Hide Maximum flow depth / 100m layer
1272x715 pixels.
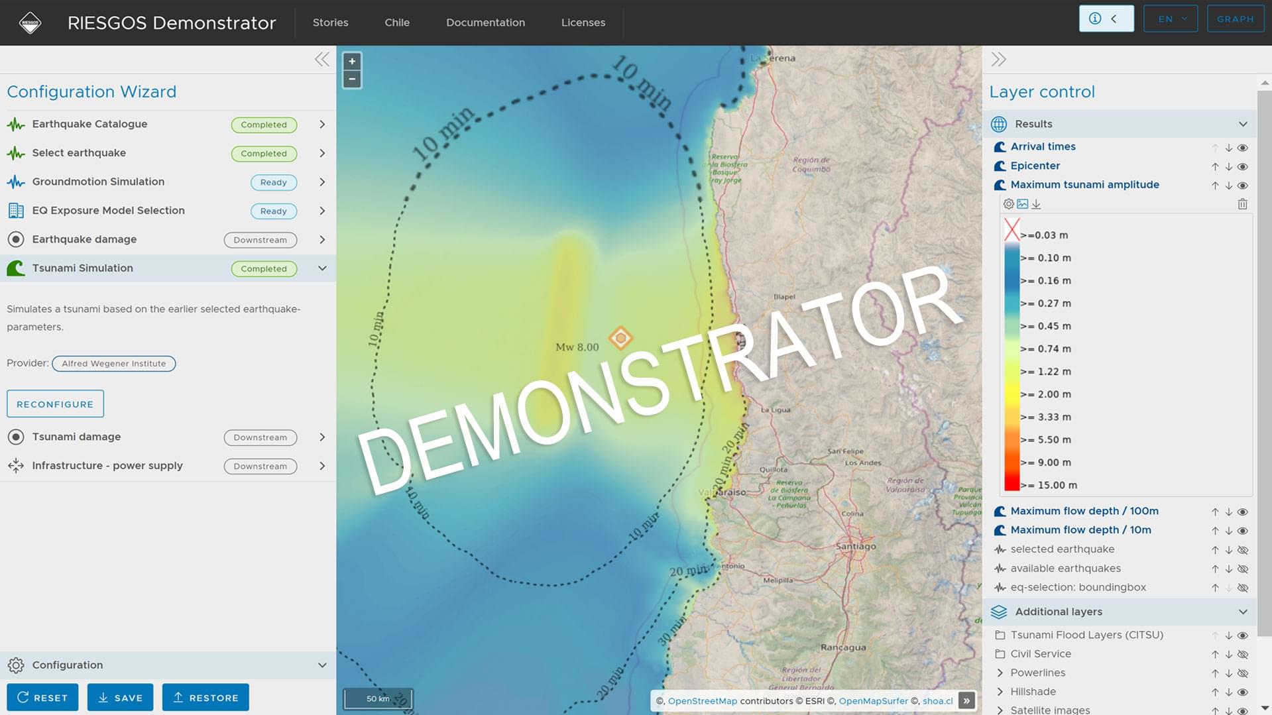pyautogui.click(x=1243, y=512)
